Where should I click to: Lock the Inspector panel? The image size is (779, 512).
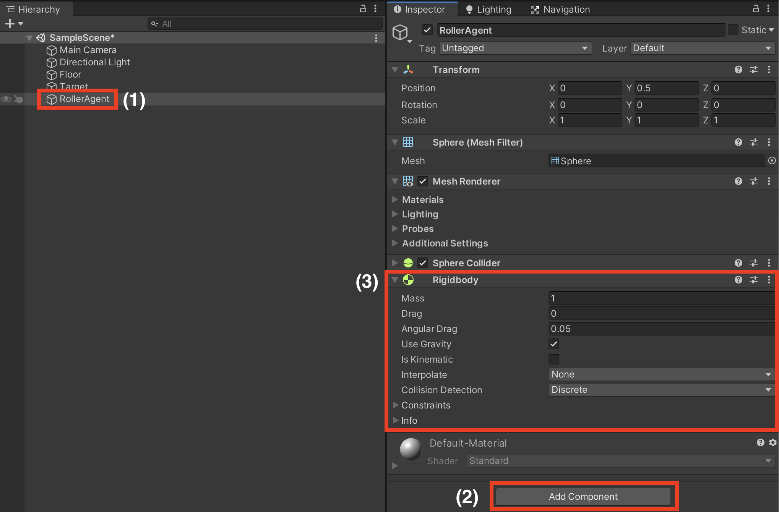pos(756,9)
